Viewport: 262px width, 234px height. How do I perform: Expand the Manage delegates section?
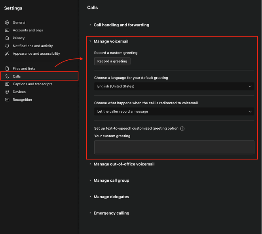(111, 197)
